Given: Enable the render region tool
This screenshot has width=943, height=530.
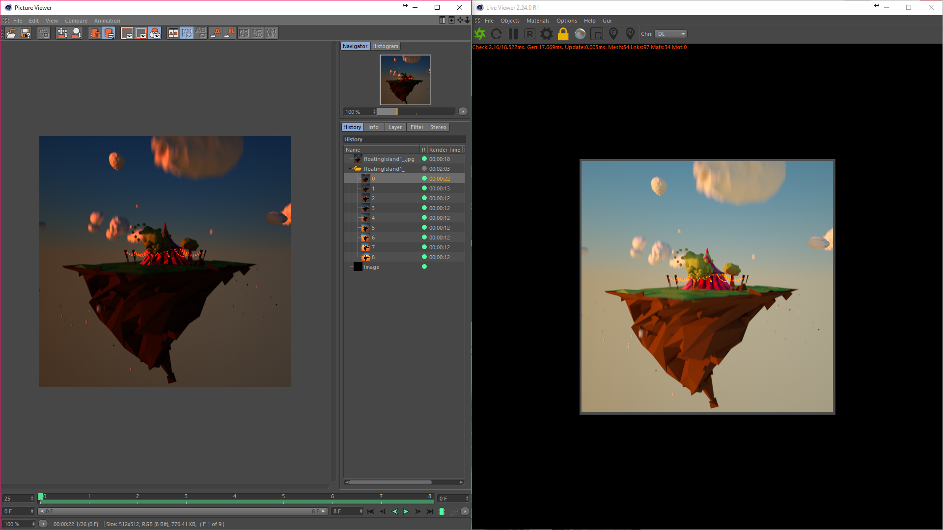Looking at the screenshot, I should coord(597,34).
